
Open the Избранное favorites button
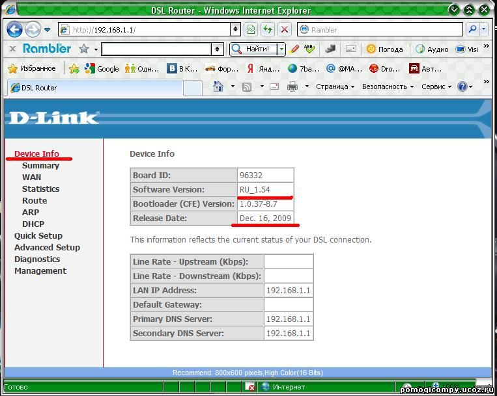coord(32,69)
